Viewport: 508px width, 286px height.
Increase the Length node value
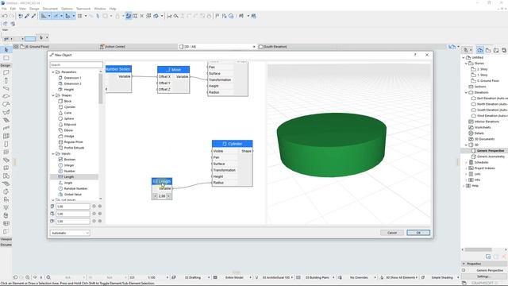click(x=168, y=196)
